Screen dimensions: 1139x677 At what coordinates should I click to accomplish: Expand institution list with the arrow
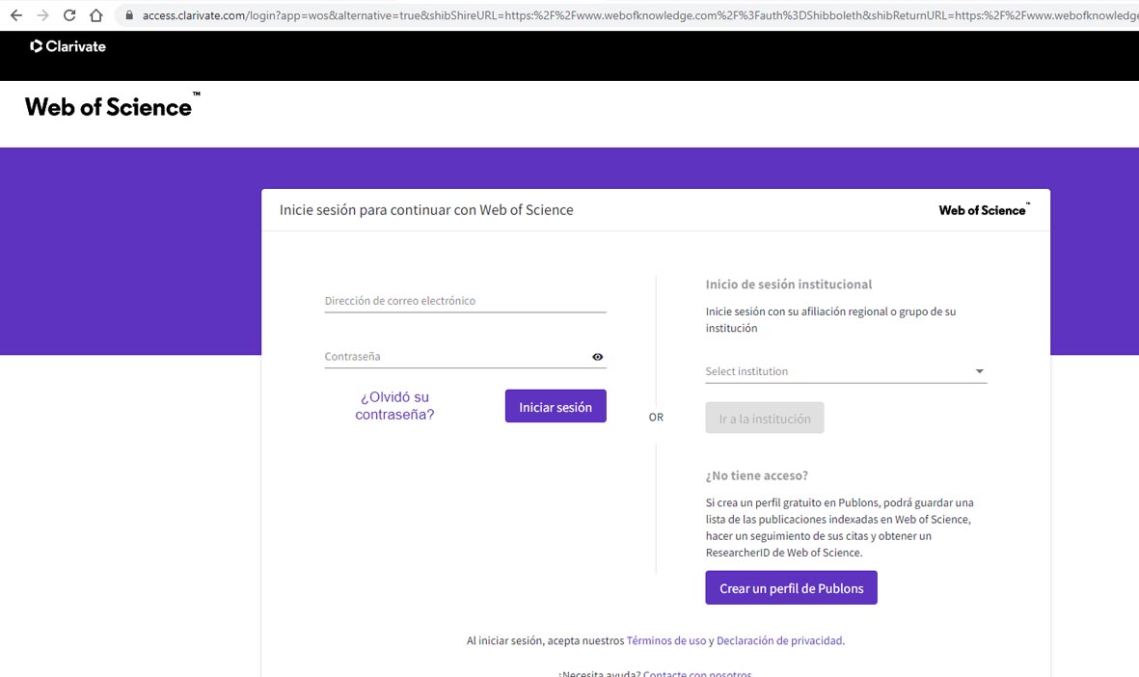click(979, 371)
